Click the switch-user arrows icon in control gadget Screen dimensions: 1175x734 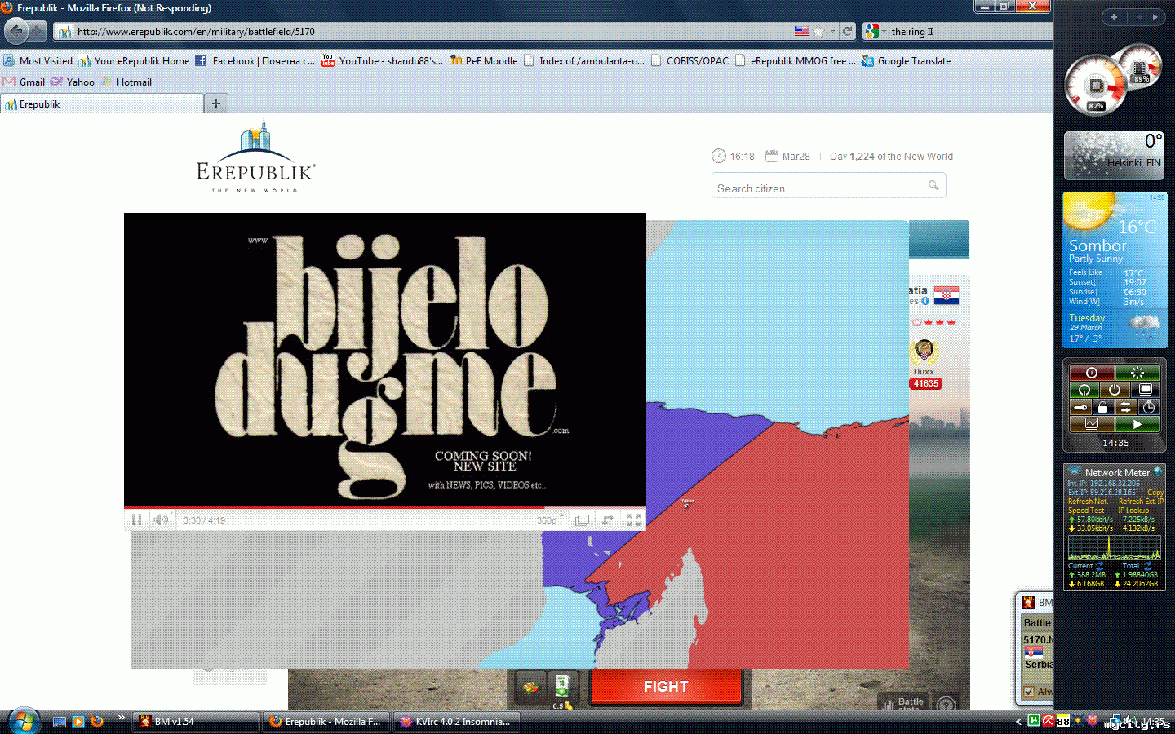[1126, 407]
